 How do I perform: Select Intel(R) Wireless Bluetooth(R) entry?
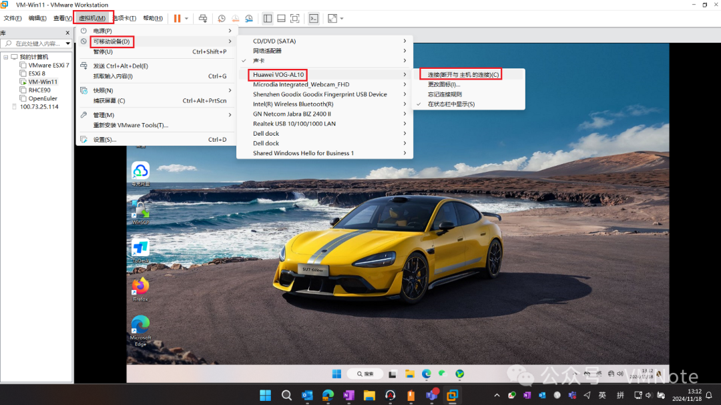(324, 104)
